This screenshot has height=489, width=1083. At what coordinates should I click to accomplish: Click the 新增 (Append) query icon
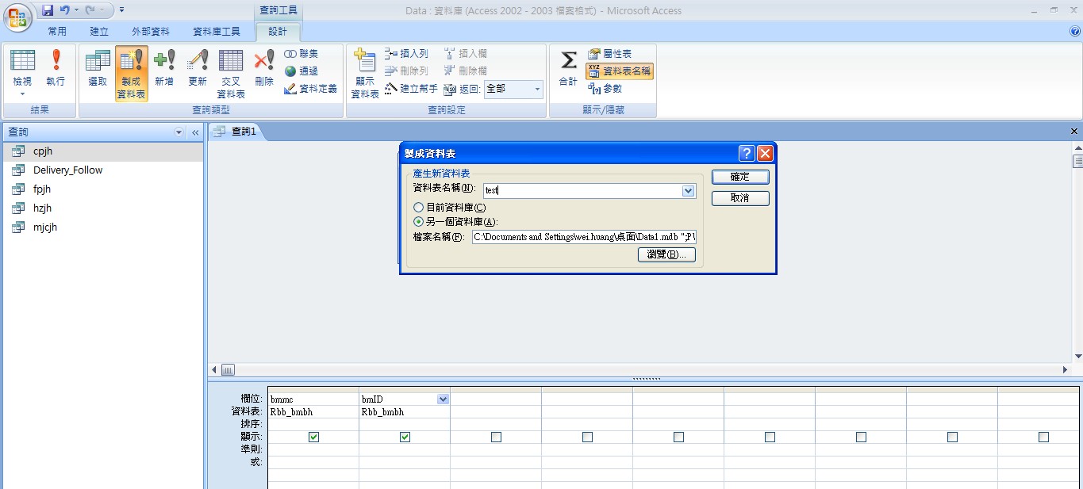coord(164,67)
